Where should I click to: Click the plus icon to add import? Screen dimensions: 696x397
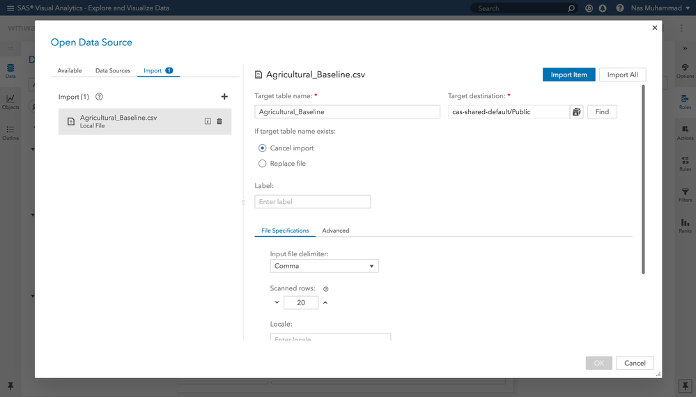point(224,97)
